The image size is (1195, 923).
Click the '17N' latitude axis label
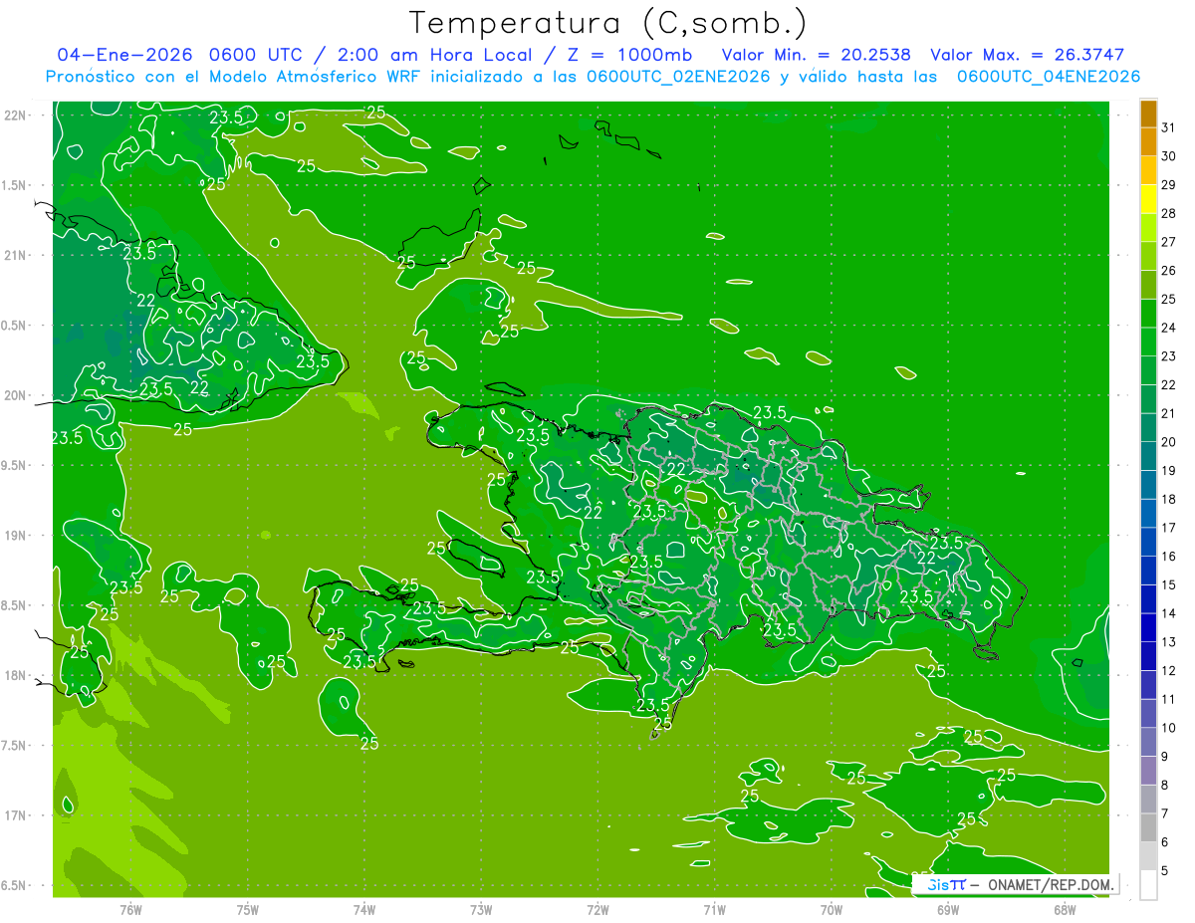[x=16, y=815]
